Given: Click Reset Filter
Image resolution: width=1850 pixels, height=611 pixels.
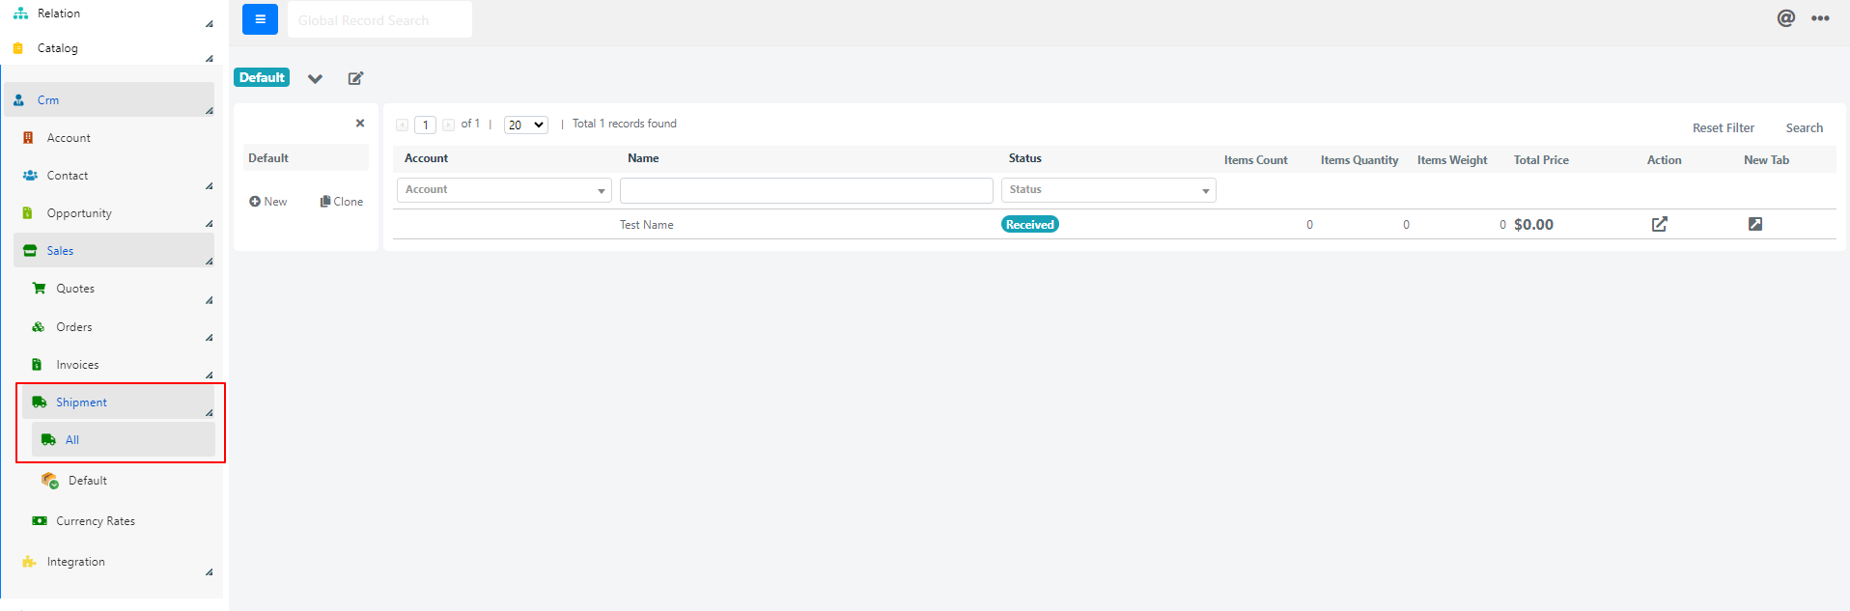Looking at the screenshot, I should click(1723, 128).
